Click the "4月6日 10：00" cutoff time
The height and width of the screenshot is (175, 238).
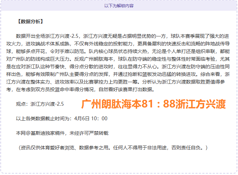[91, 118]
